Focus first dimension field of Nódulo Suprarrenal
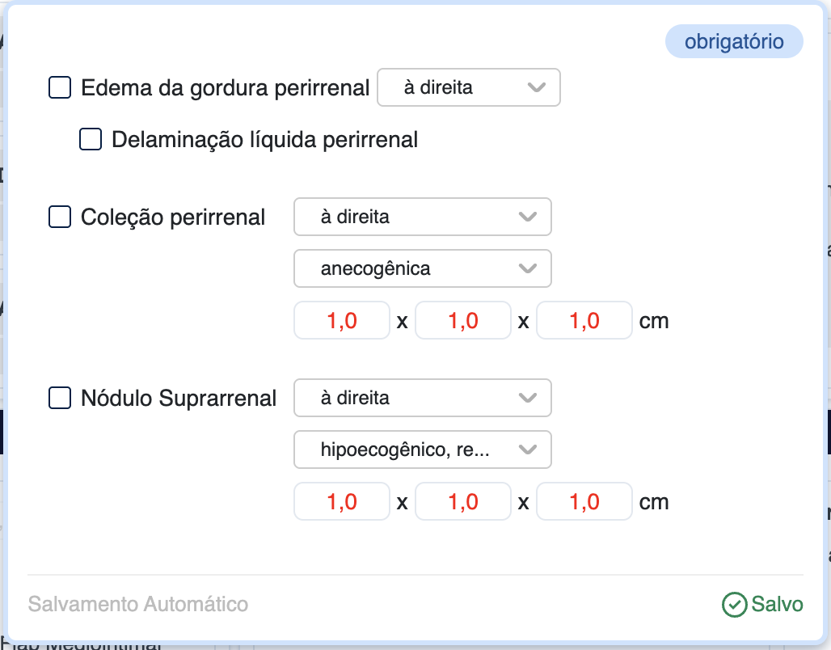Viewport: 831px width, 650px height. (x=342, y=502)
